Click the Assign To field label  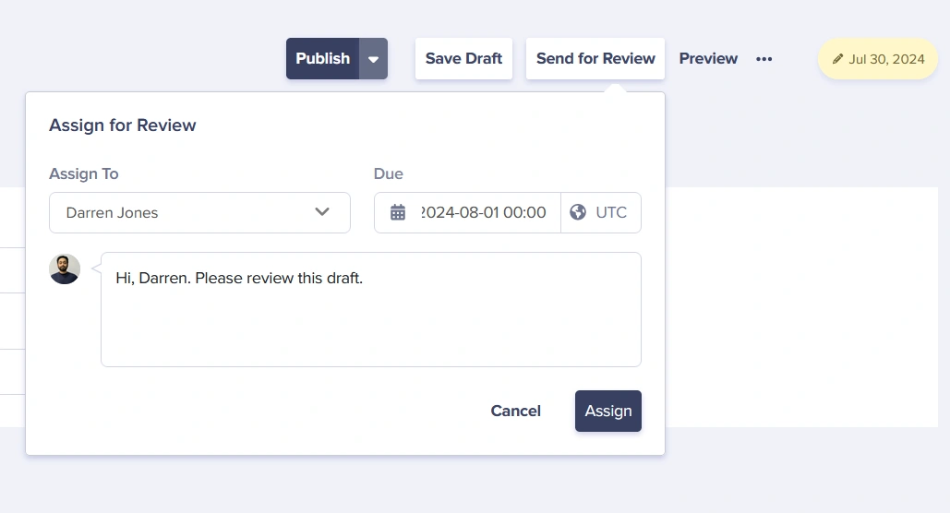[x=84, y=173]
